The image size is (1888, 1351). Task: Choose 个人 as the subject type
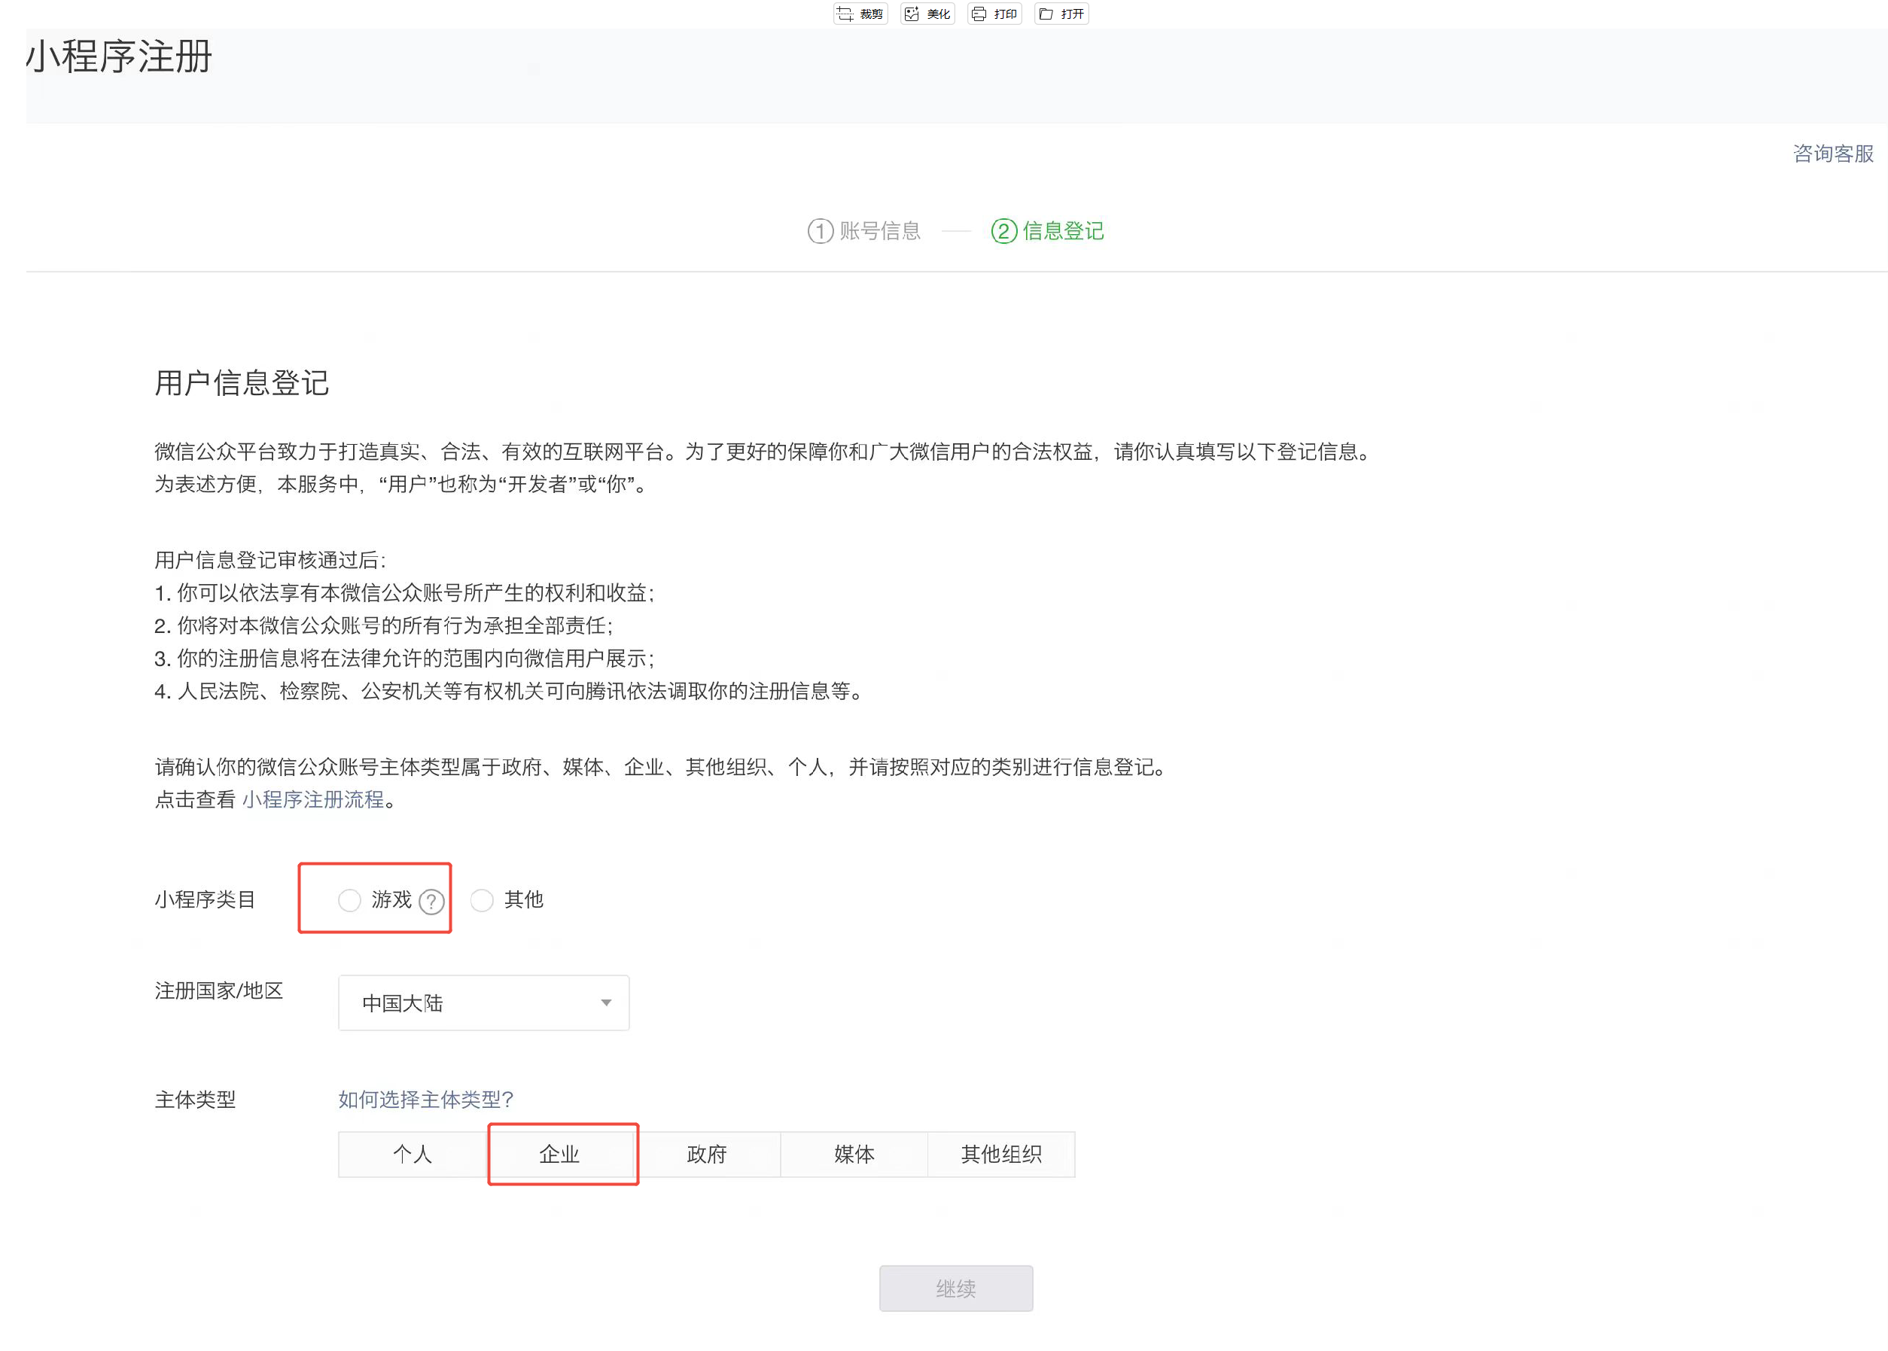click(x=412, y=1154)
